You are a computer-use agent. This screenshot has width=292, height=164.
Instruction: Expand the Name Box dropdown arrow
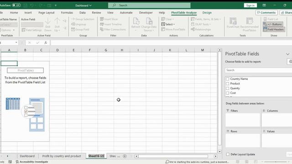click(x=16, y=42)
